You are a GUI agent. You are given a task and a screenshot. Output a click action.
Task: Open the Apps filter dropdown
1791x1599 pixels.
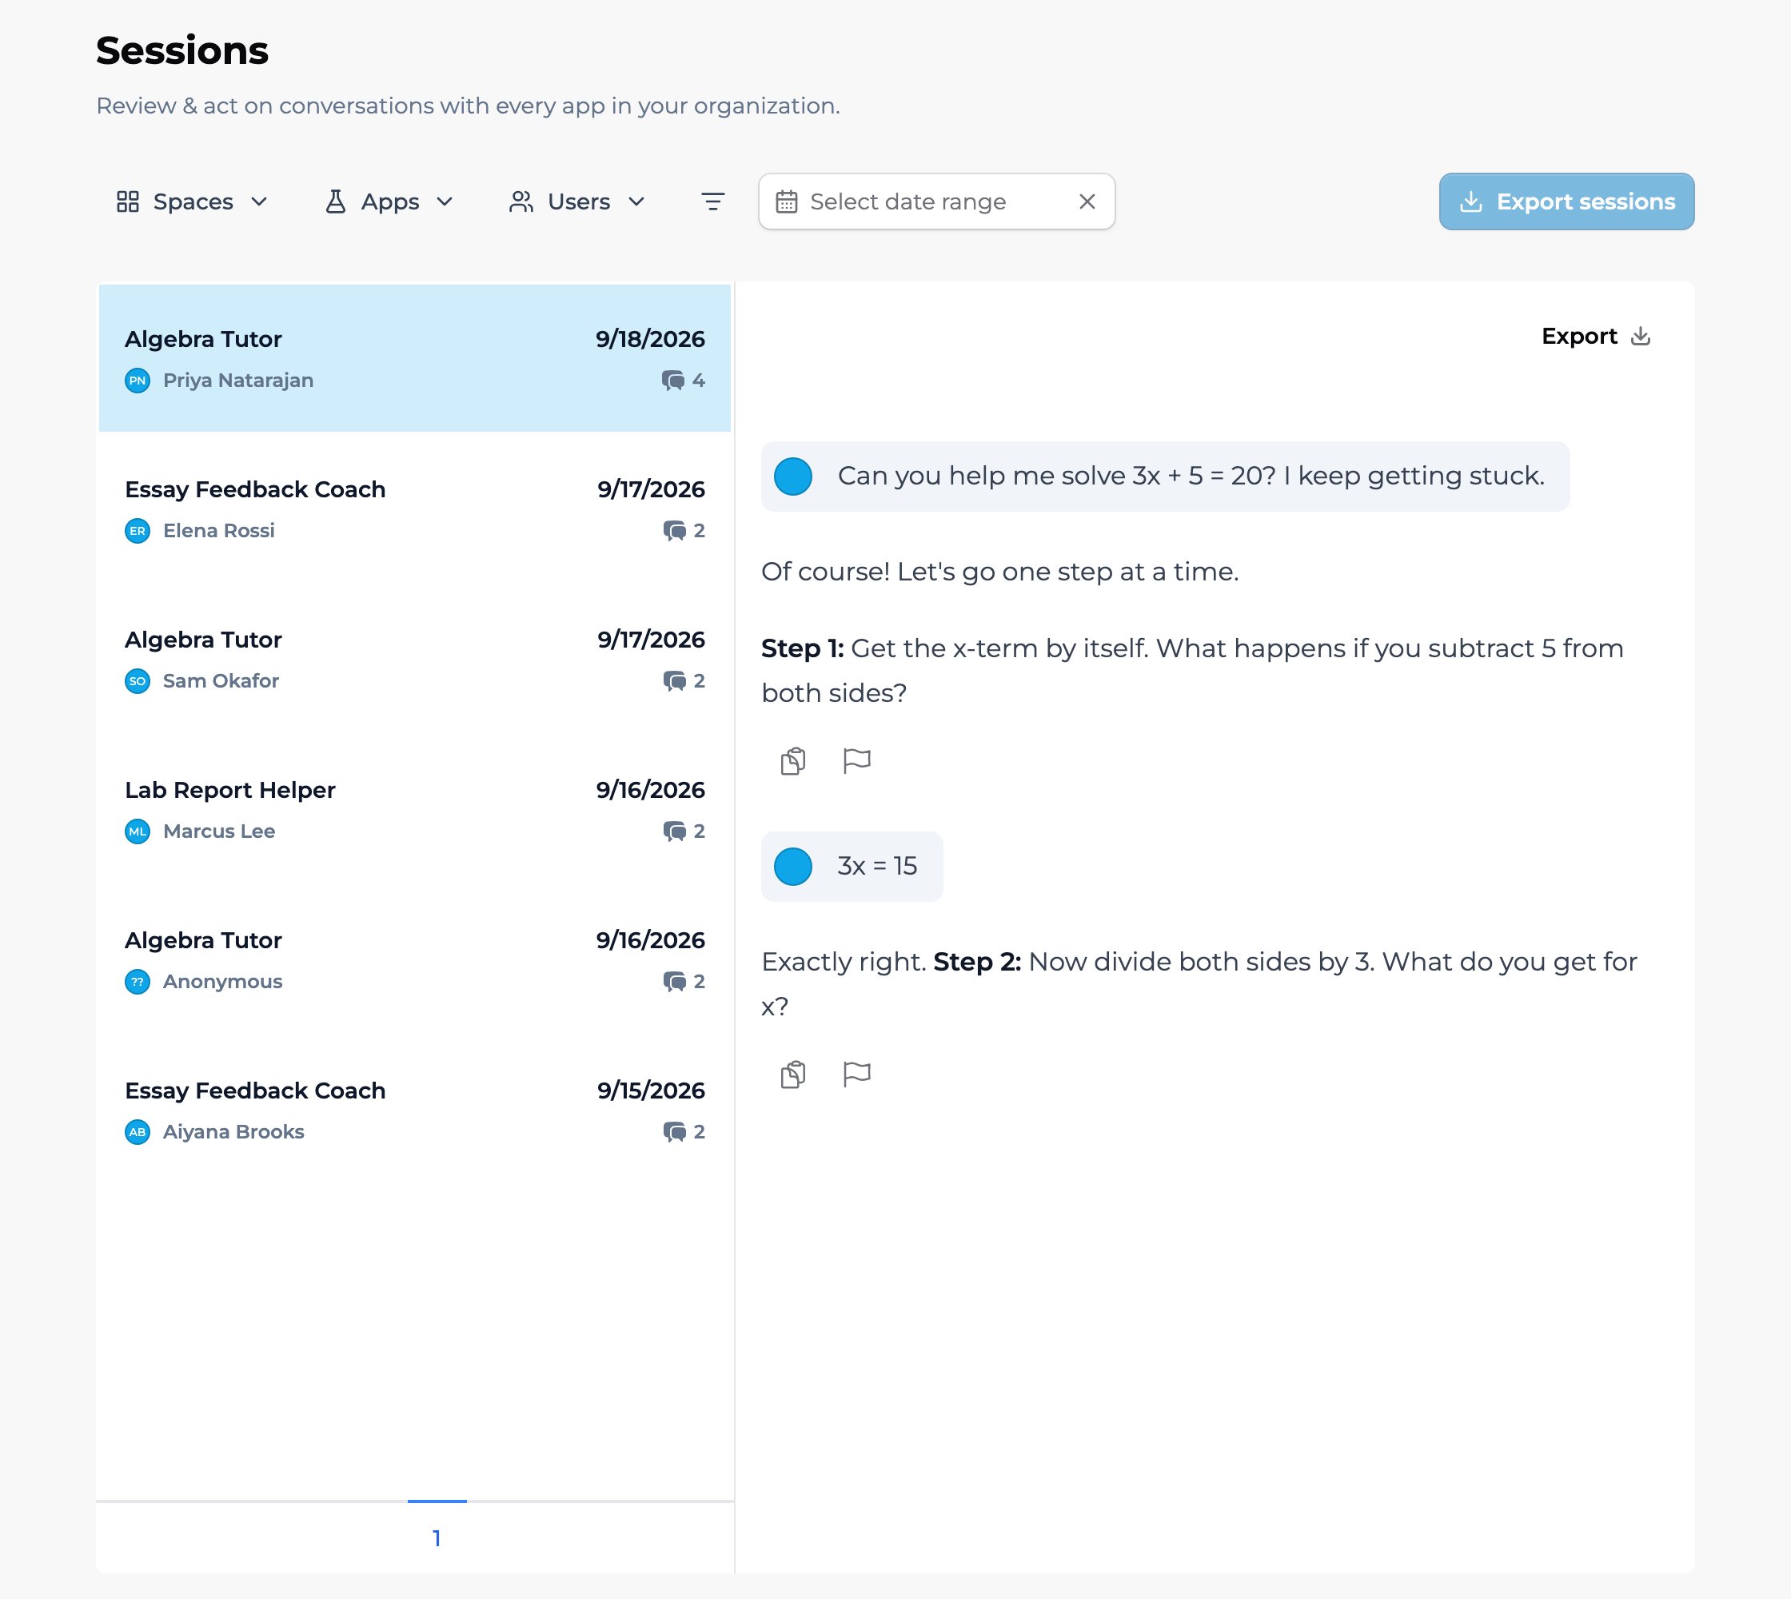click(389, 201)
